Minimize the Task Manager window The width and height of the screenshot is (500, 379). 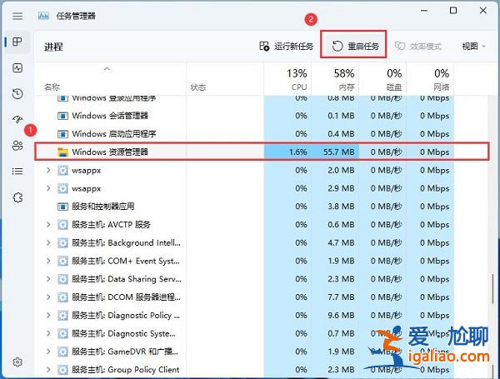(x=424, y=11)
